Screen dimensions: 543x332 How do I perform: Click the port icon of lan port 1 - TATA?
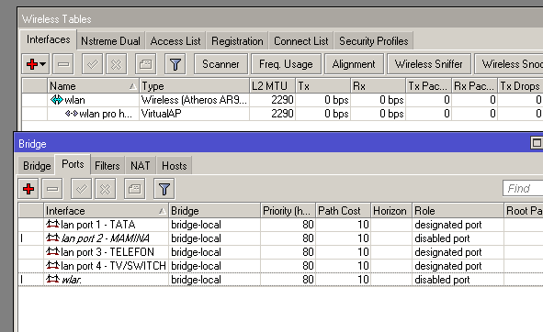[52, 225]
